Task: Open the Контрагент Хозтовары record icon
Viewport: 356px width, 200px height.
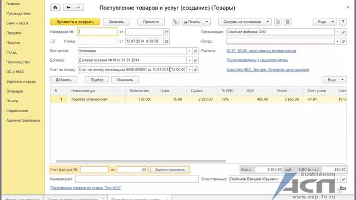Action: click(195, 51)
